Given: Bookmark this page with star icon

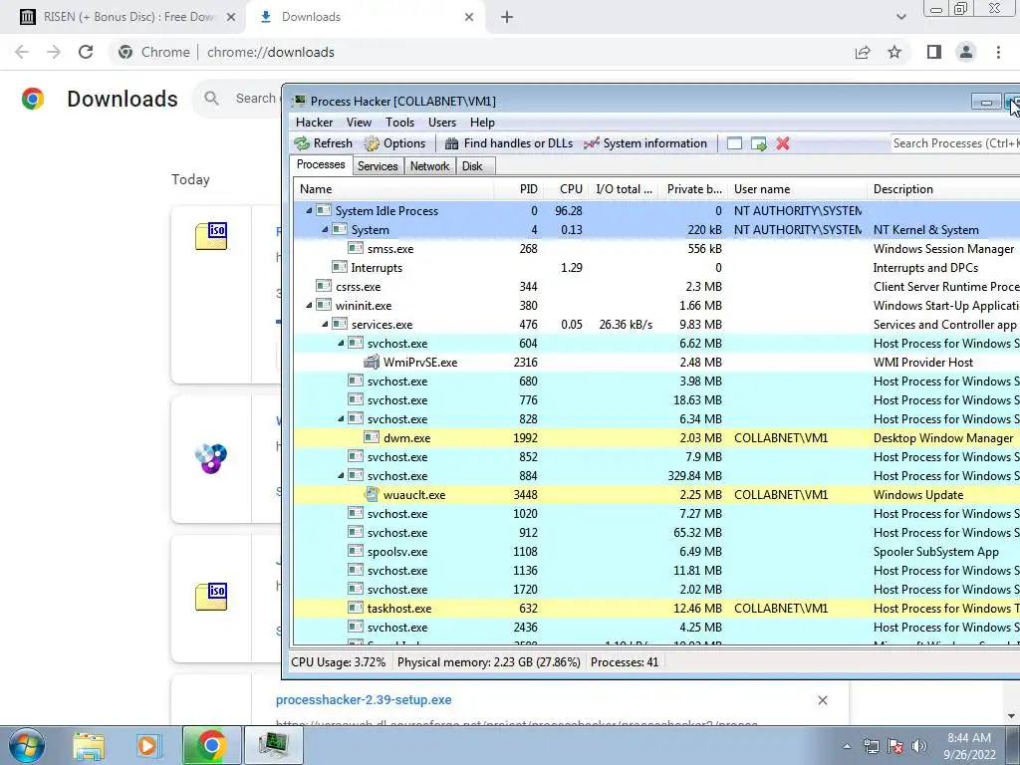Looking at the screenshot, I should pyautogui.click(x=894, y=52).
